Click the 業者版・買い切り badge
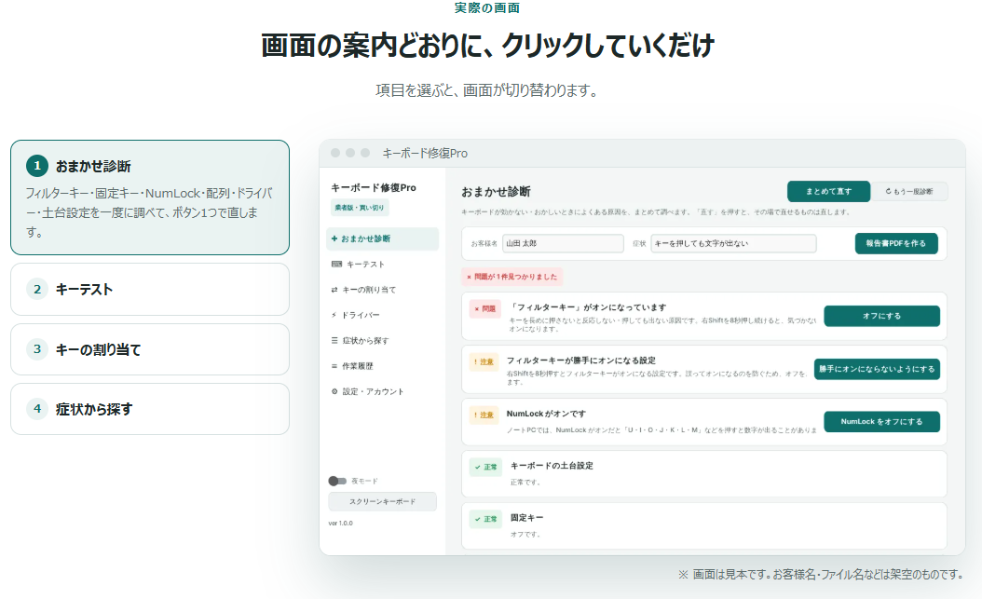The width and height of the screenshot is (982, 599). 360,207
